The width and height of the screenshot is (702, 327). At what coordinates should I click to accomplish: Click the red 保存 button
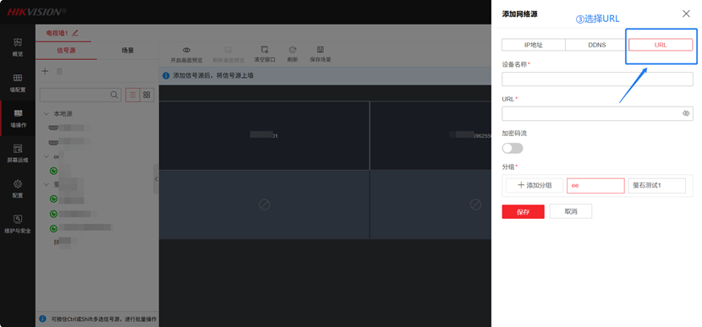click(523, 211)
